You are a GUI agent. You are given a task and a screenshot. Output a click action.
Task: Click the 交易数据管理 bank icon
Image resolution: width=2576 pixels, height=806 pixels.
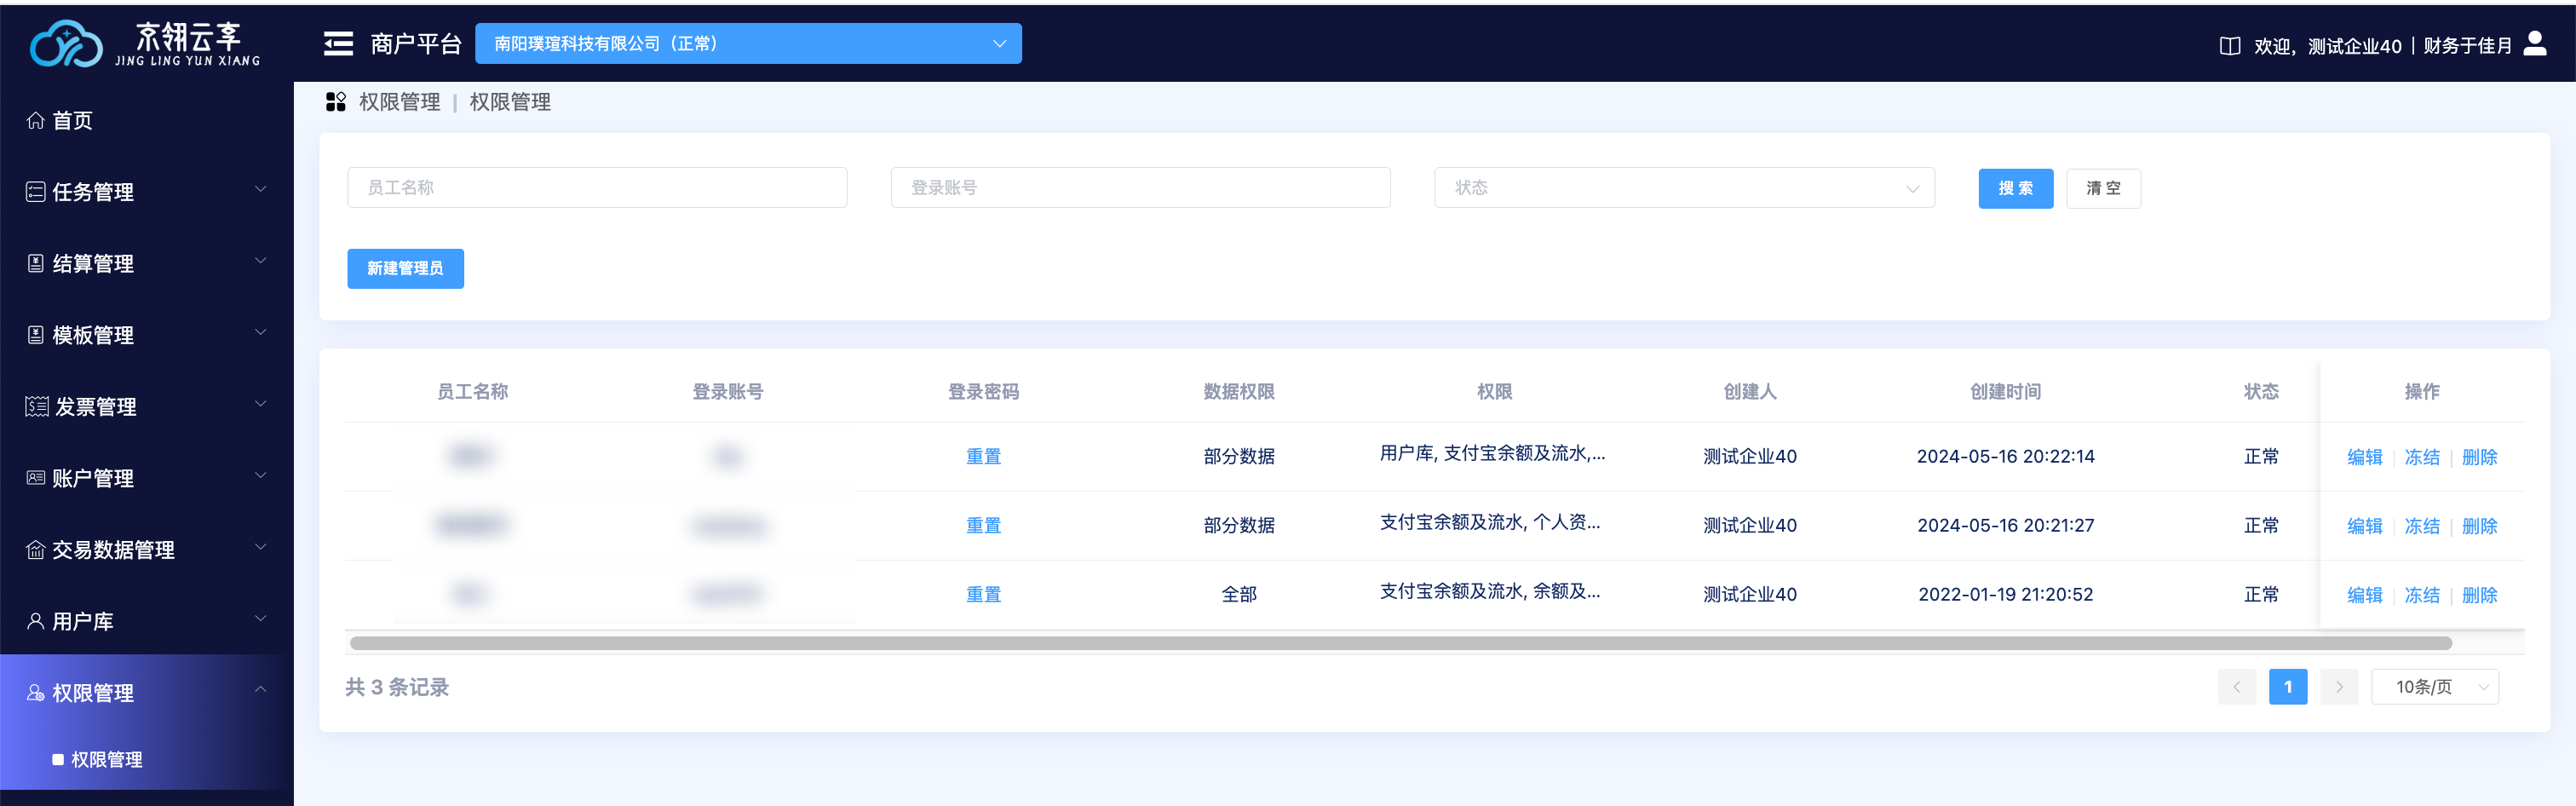point(35,550)
